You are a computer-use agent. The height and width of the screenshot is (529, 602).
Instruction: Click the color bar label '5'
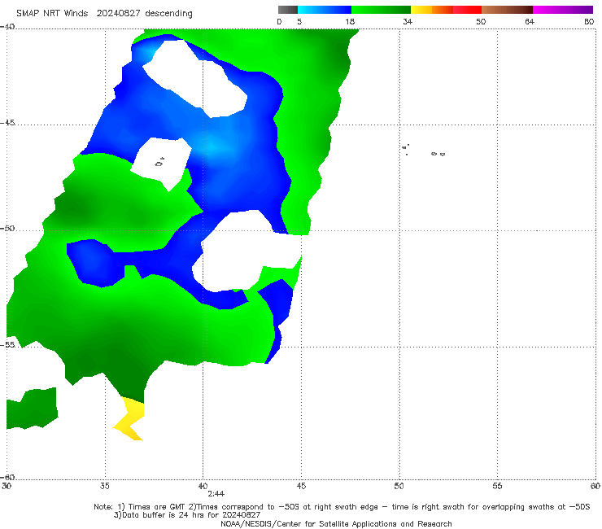coord(299,22)
